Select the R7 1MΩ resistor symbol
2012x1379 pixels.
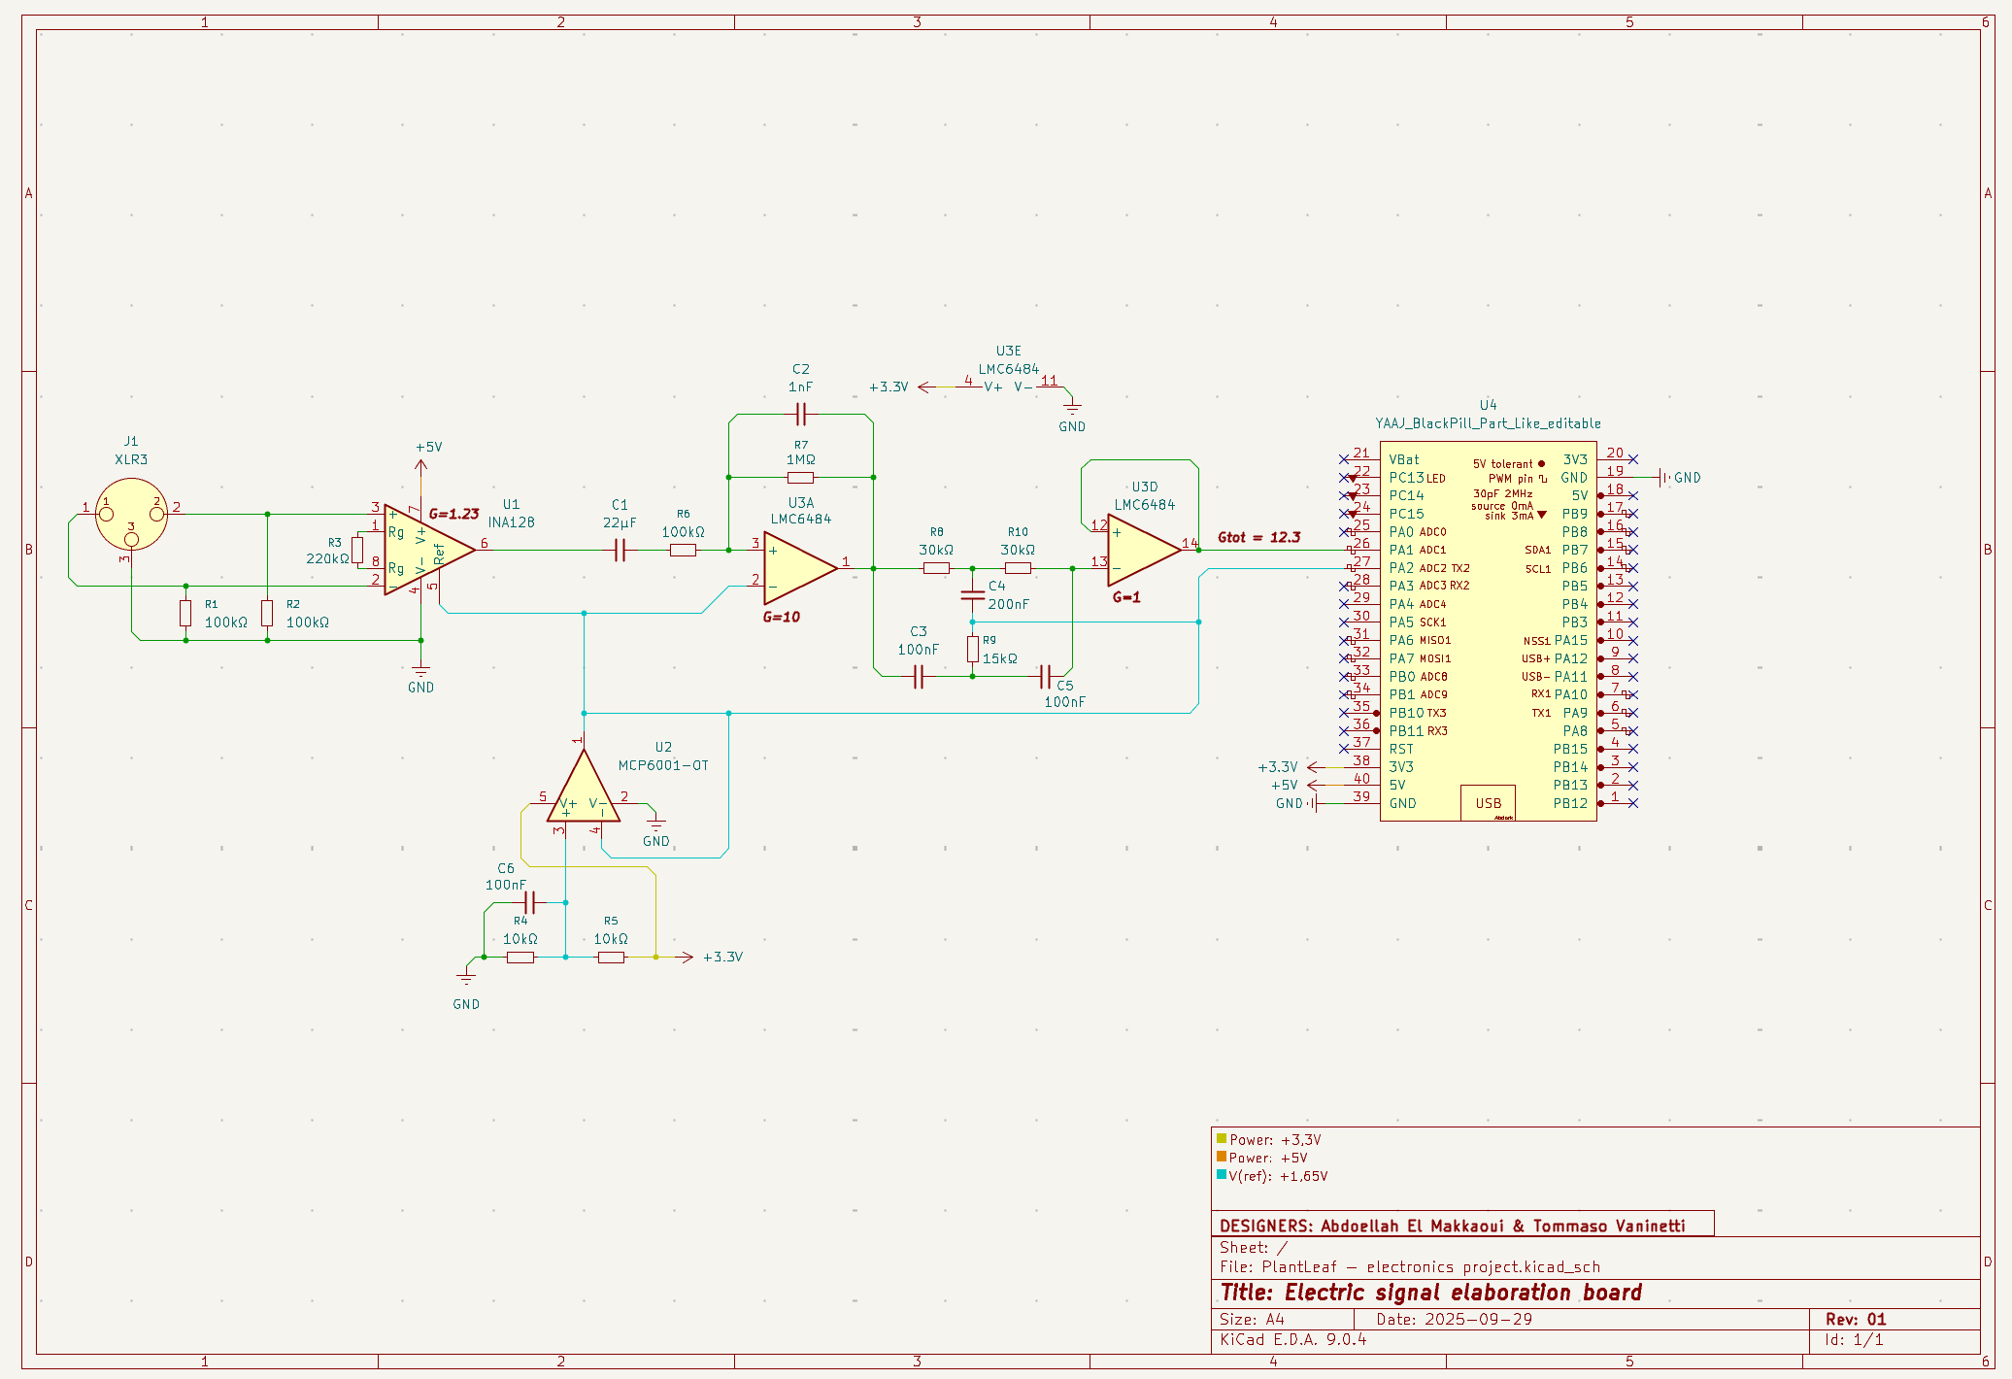click(800, 477)
